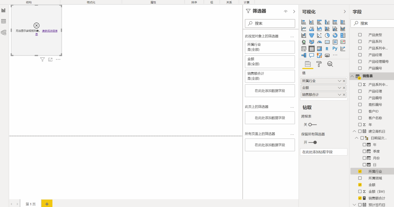Select the matrix visual

319,49
